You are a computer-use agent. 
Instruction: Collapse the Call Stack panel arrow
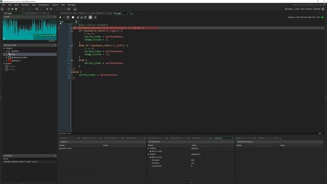point(55,155)
